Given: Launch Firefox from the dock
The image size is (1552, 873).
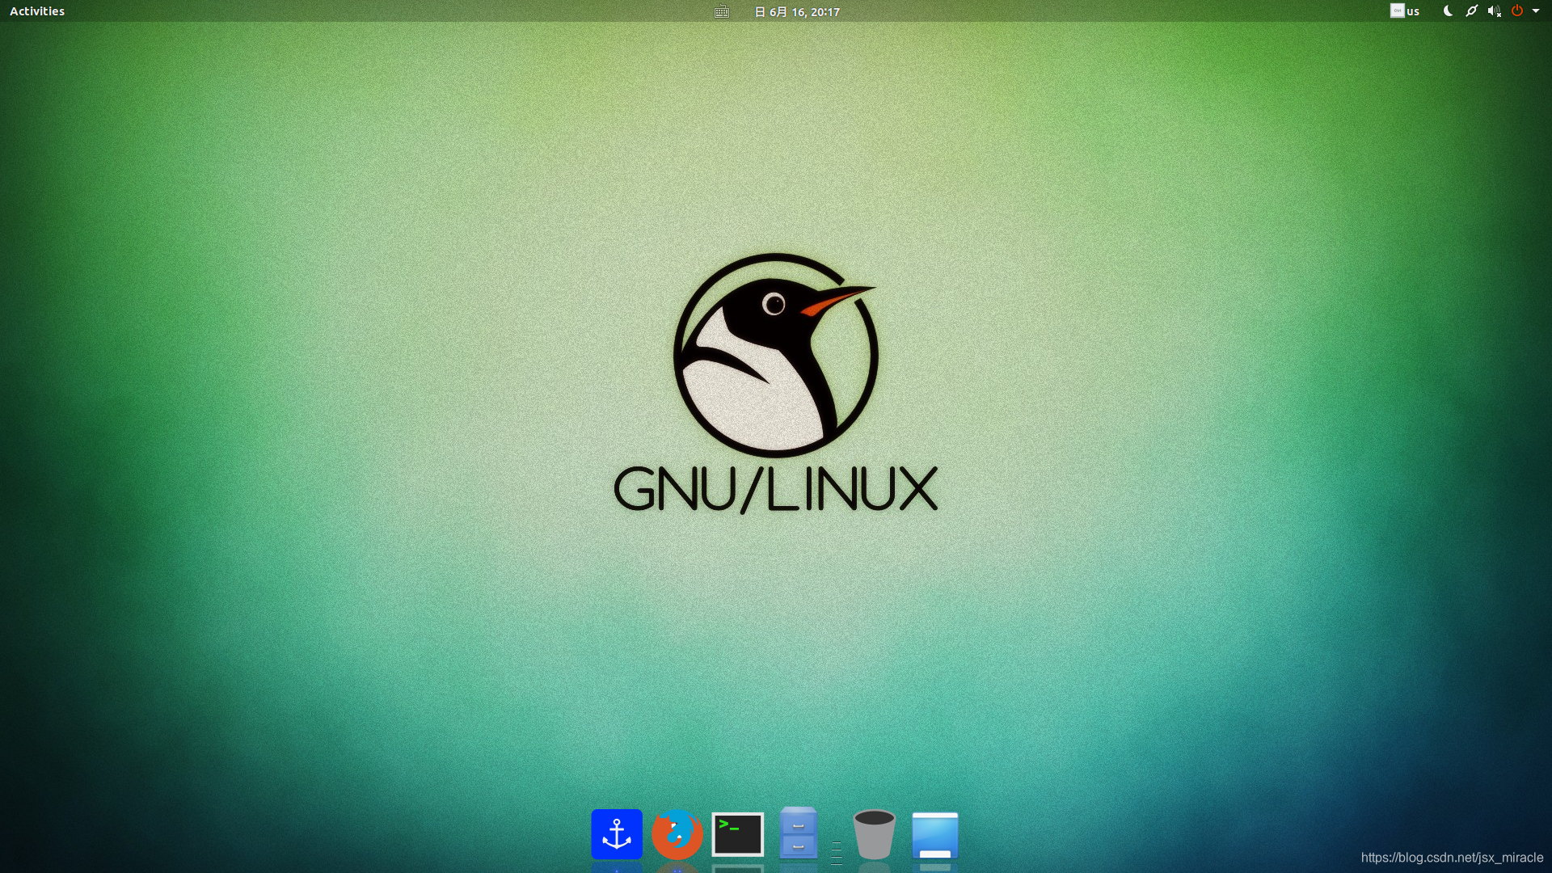Looking at the screenshot, I should (x=677, y=834).
